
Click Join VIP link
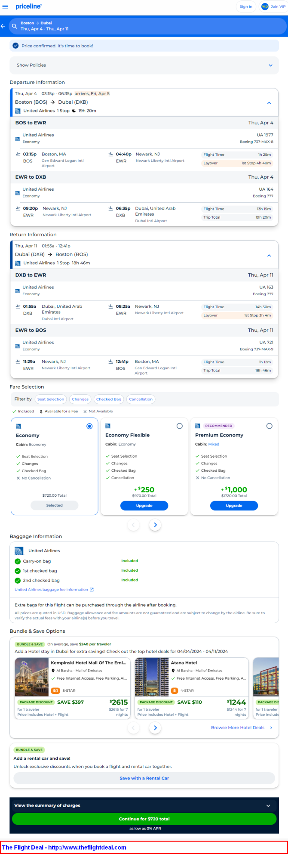point(278,6)
